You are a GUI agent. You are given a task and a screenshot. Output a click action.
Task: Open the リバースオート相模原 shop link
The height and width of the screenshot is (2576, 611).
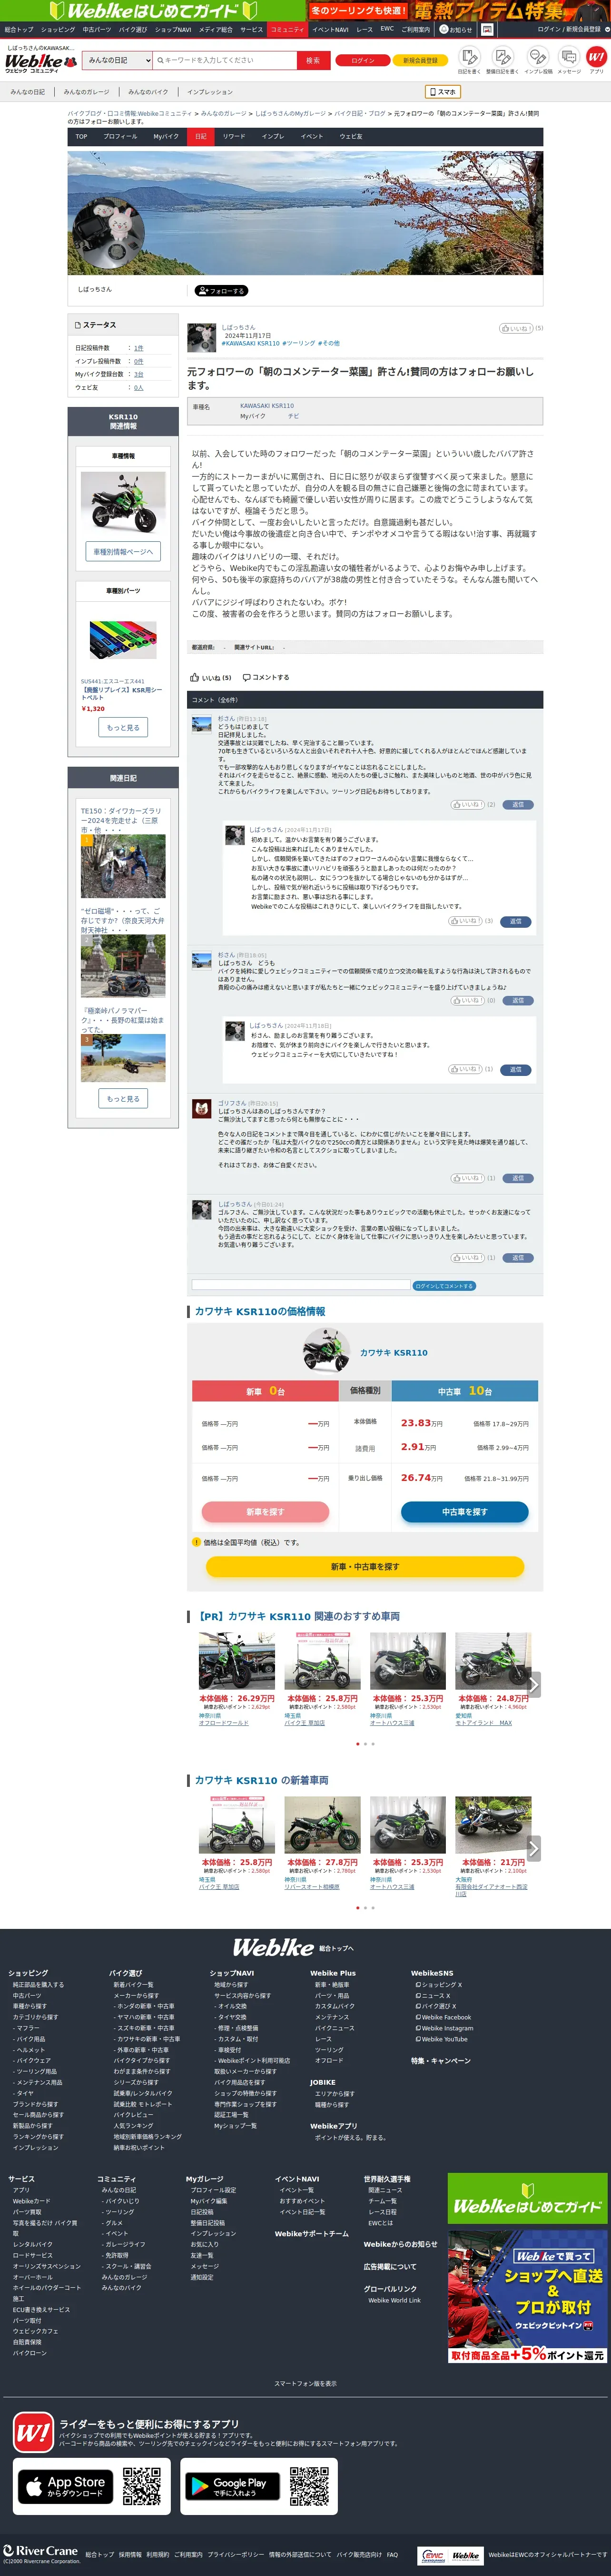(x=312, y=1887)
